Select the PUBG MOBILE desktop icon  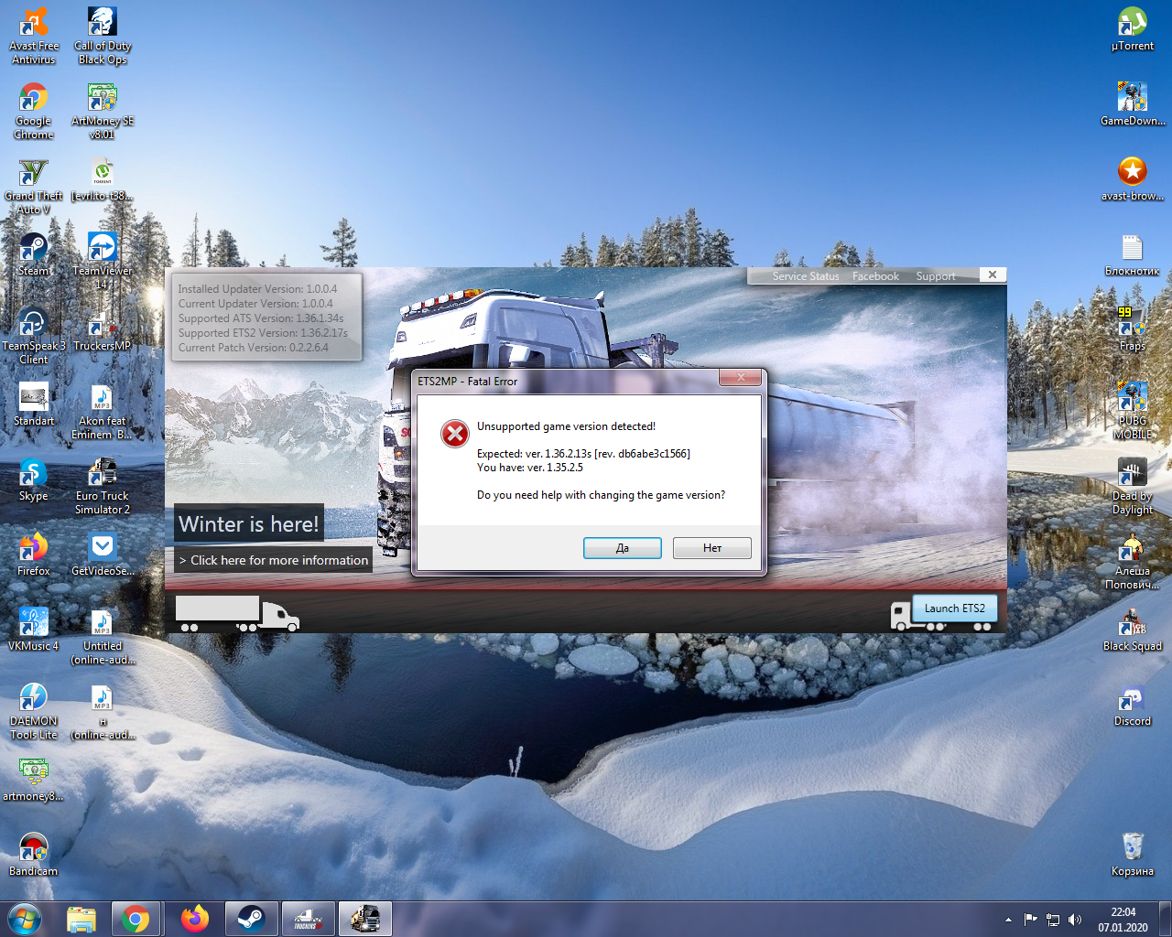pos(1133,412)
